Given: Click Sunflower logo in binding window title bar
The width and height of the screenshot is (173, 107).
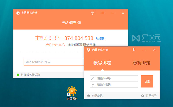Looking at the screenshot, I should click(x=88, y=50).
